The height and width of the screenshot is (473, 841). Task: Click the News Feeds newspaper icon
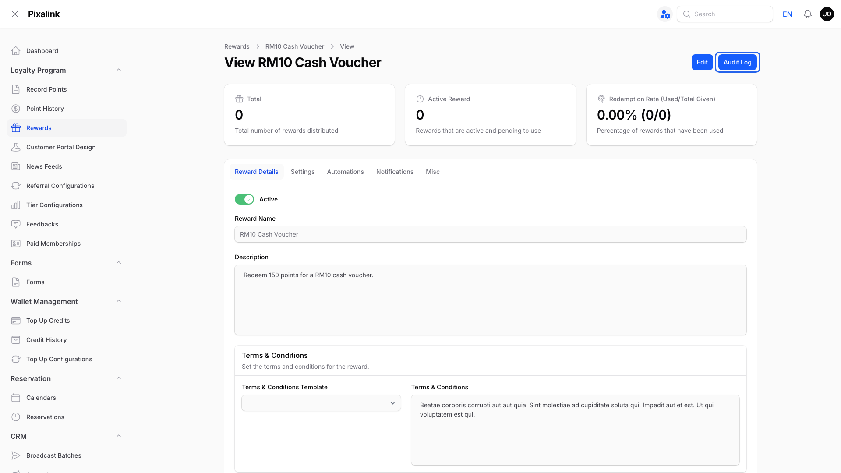(x=16, y=166)
